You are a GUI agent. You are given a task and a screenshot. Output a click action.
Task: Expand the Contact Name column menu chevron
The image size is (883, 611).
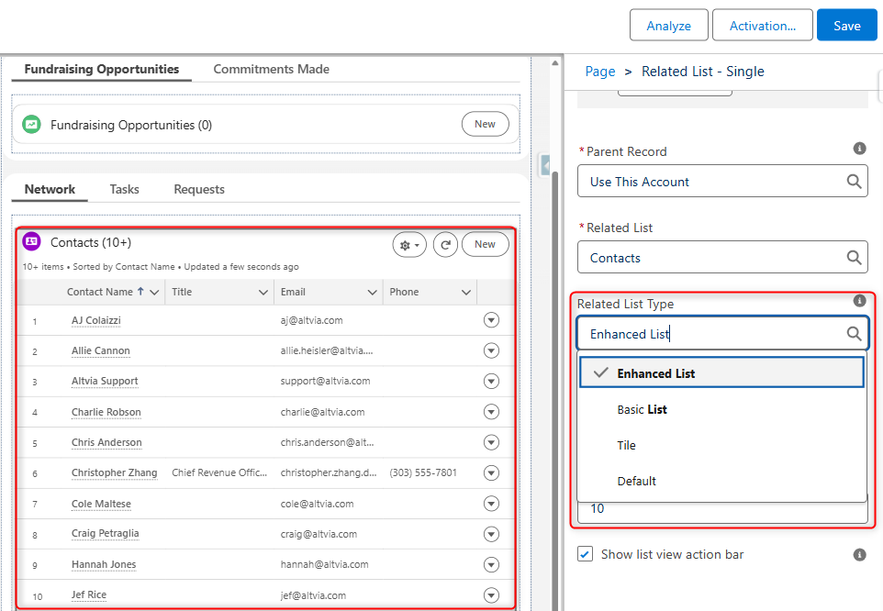point(154,293)
